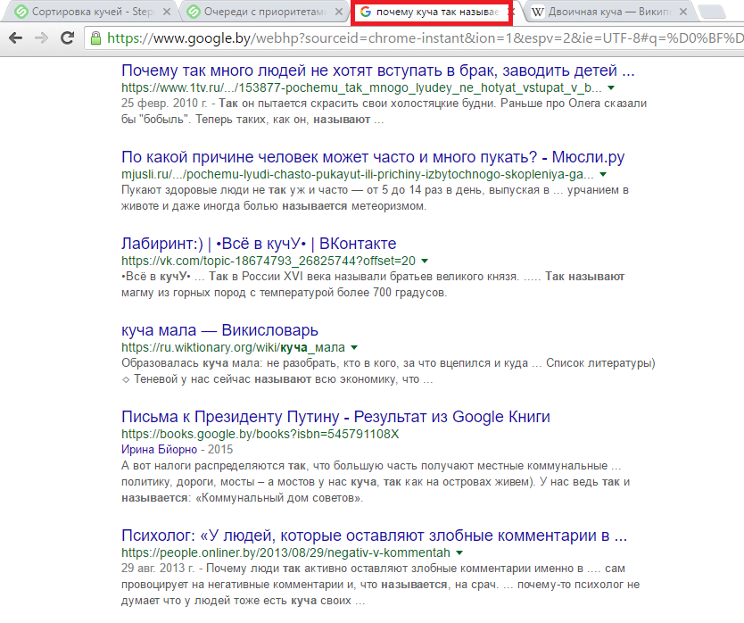The width and height of the screenshot is (744, 623).
Task: Open the 'куча мала — Викисловарь' result
Action: click(219, 330)
